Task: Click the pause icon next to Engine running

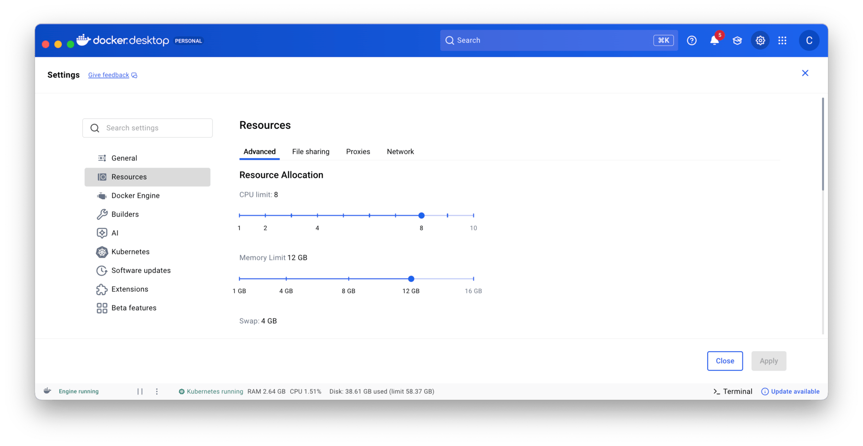Action: pyautogui.click(x=140, y=391)
